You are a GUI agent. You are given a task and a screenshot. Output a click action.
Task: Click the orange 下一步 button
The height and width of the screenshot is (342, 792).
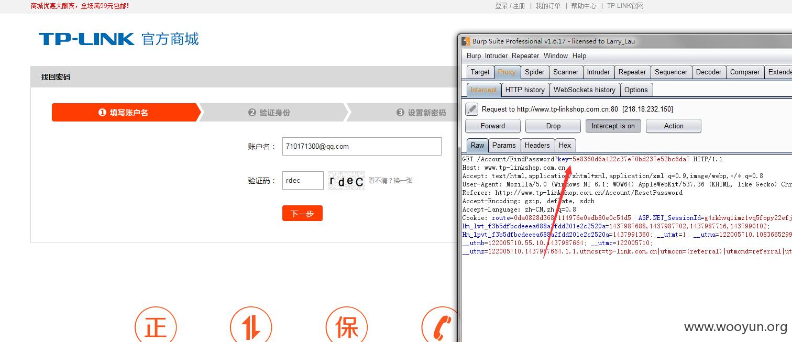[x=302, y=213]
